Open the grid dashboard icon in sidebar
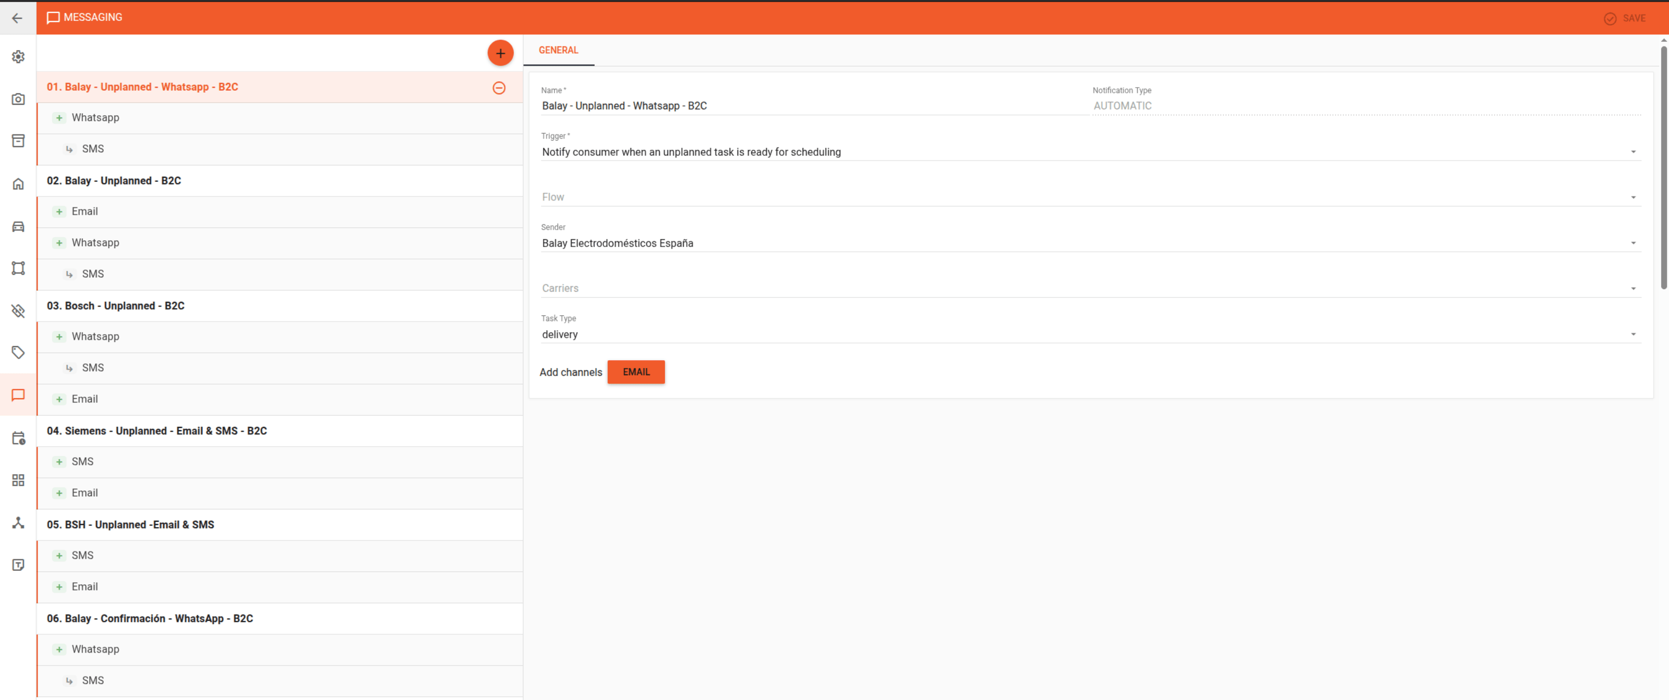The image size is (1669, 700). click(18, 480)
